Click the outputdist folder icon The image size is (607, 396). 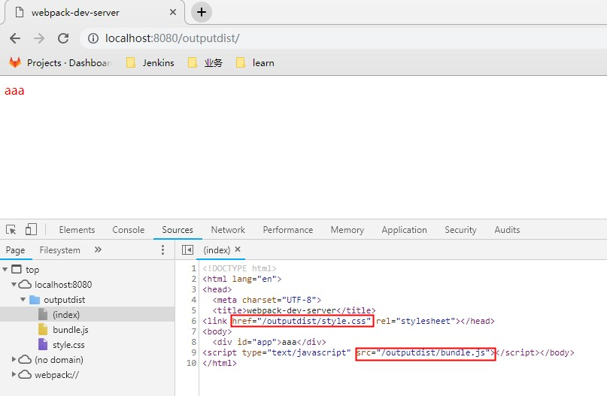pos(35,300)
